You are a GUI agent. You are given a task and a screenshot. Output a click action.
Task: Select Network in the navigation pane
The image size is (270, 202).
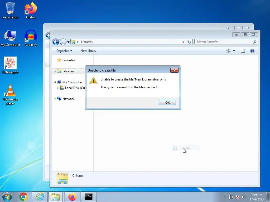coord(68,99)
